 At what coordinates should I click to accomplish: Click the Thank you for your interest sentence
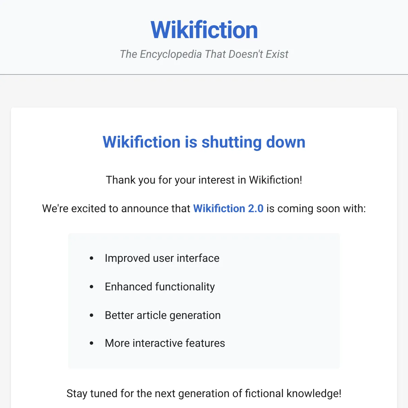click(204, 180)
